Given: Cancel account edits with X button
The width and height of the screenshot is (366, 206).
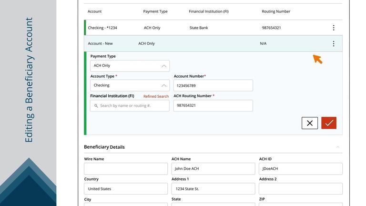Looking at the screenshot, I should coord(309,123).
